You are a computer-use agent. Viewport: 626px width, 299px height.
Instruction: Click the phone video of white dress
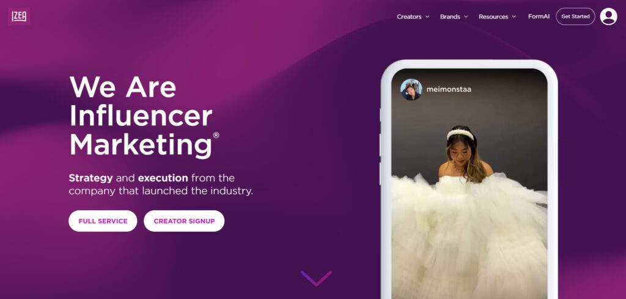pos(469,183)
